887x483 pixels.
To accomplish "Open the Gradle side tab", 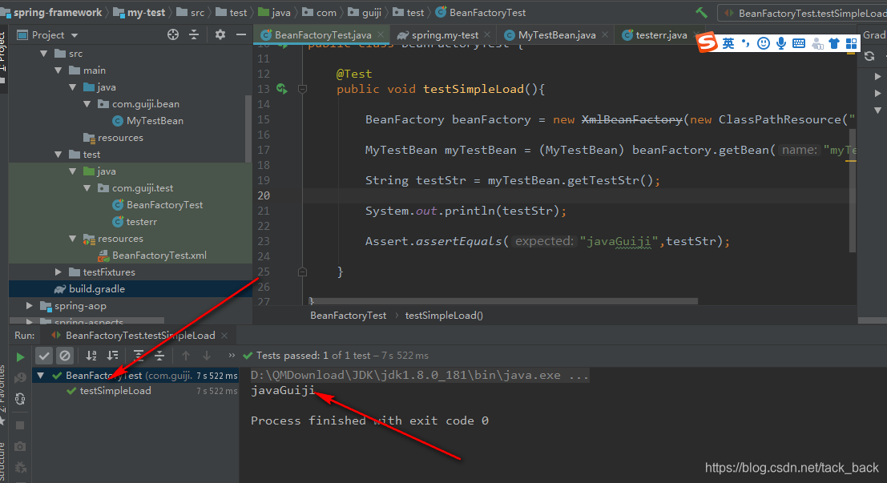I will pyautogui.click(x=874, y=35).
